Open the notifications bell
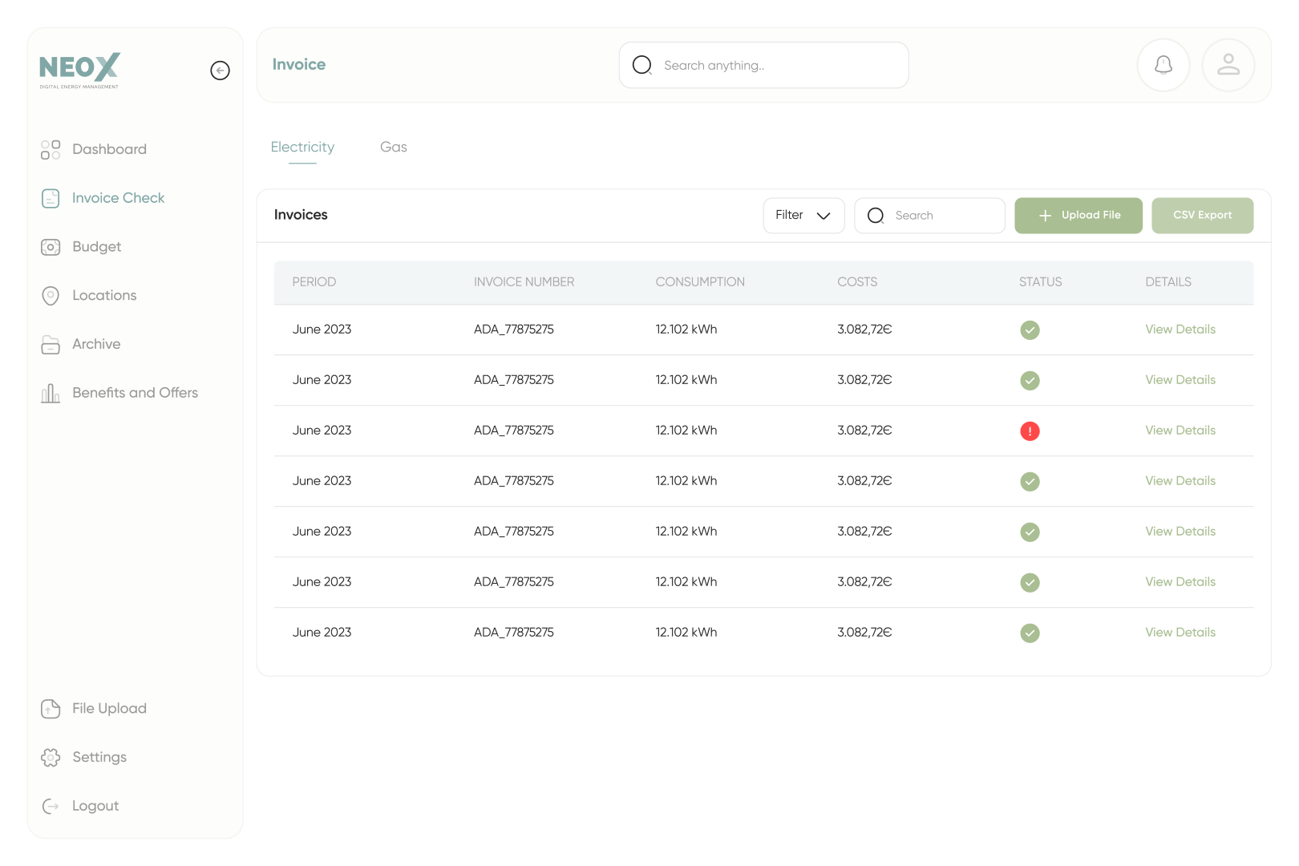 (1163, 65)
